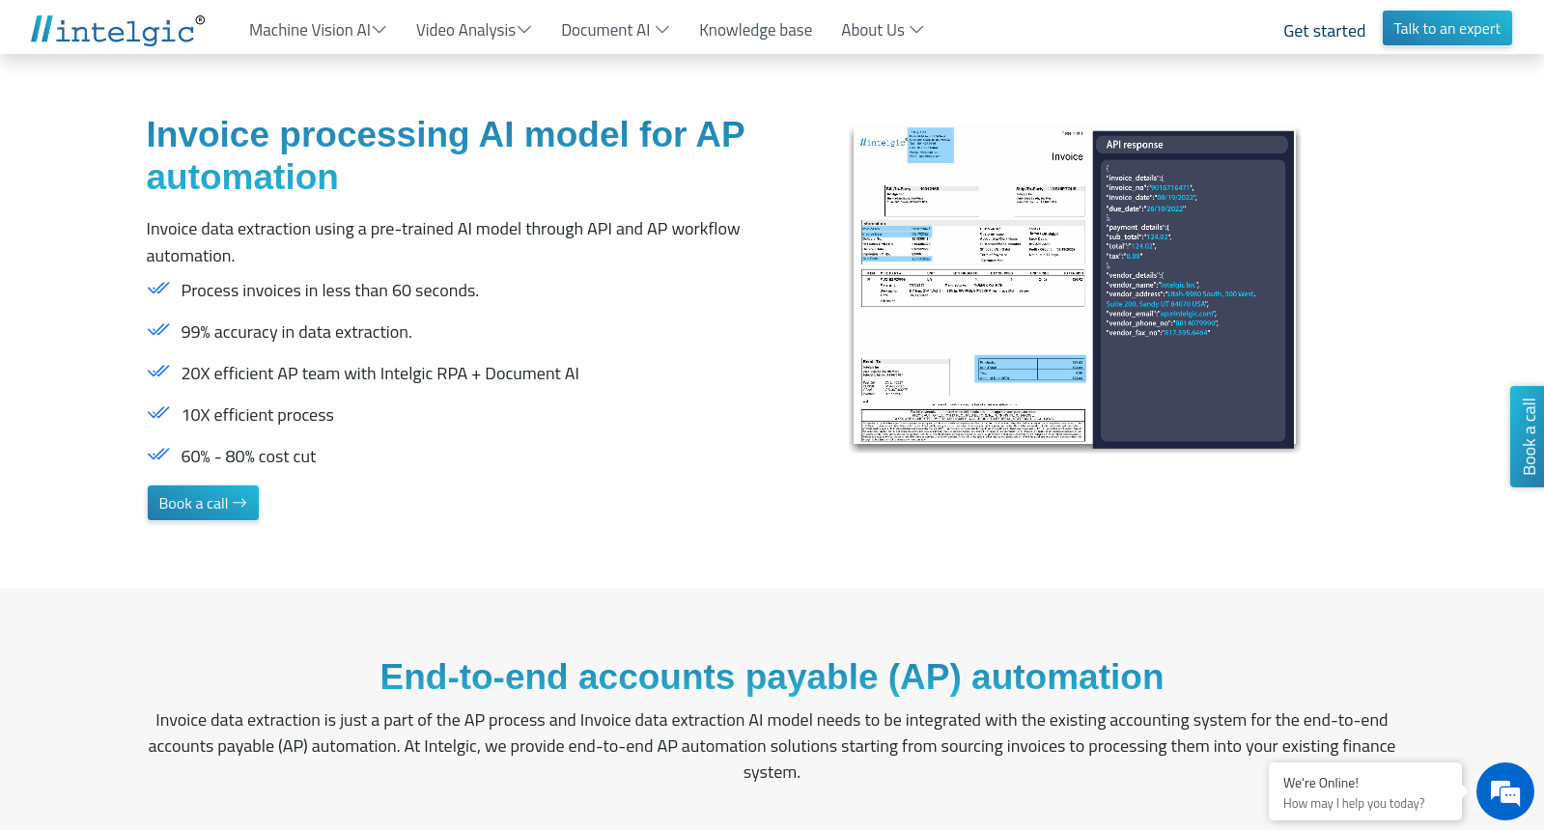Screen dimensions: 1544x830
Task: Click checkmark icon beside '10X efficient process'
Action: pos(158,413)
